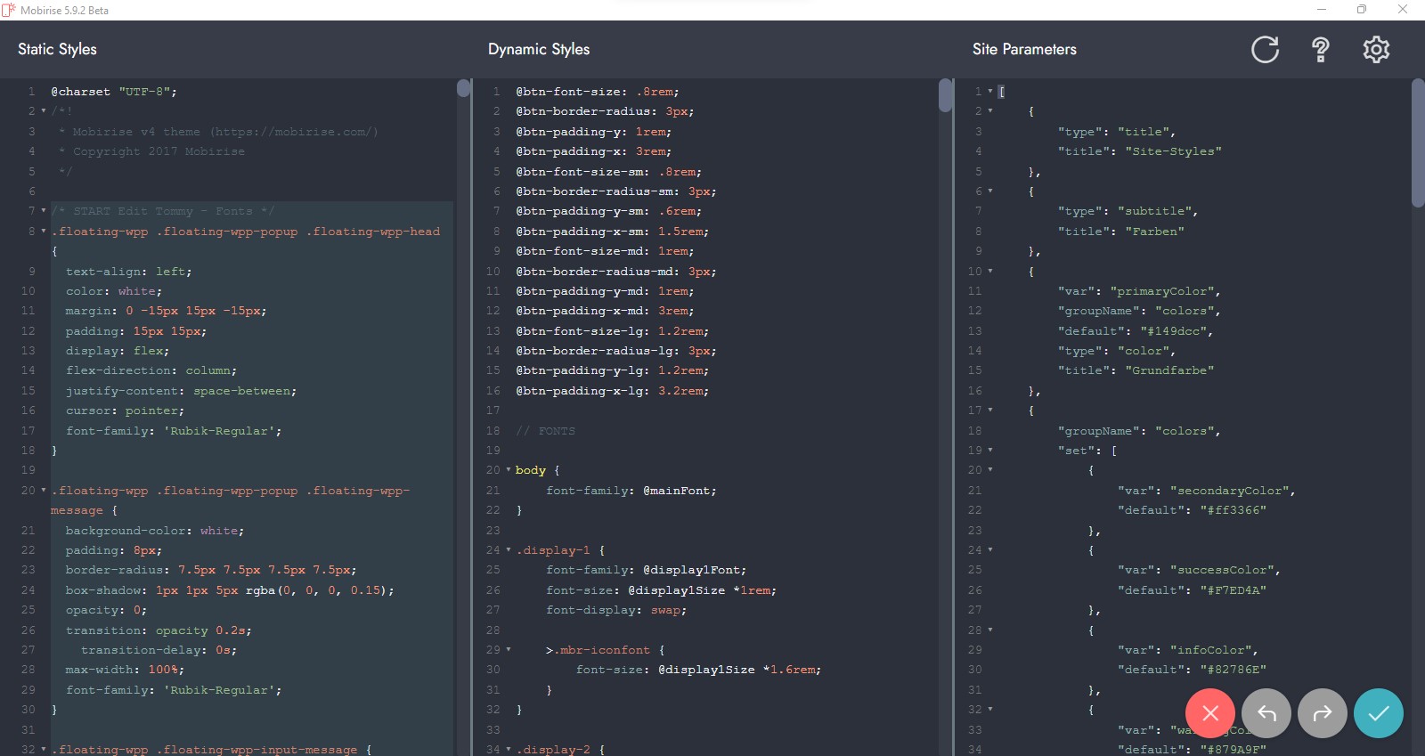1425x756 pixels.
Task: Click the Static Styles vertical scrollbar thumb
Action: 463,88
